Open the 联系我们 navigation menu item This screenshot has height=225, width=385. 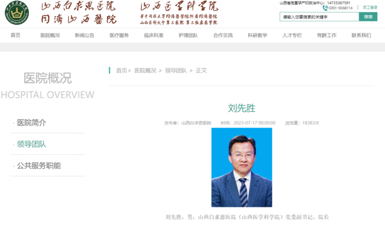coord(361,35)
